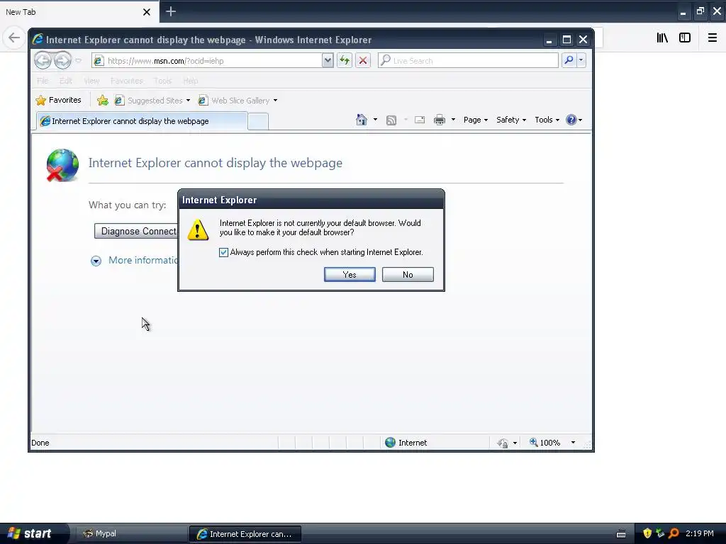The height and width of the screenshot is (544, 726).
Task: Expand the Home icon dropdown arrow
Action: (375, 120)
